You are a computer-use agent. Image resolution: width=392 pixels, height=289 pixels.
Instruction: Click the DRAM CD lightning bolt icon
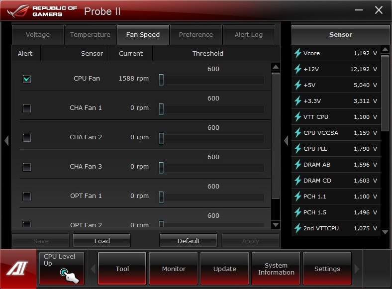[298, 181]
